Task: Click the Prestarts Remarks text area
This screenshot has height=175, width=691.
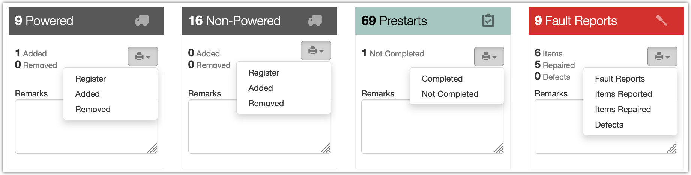Action: click(431, 131)
